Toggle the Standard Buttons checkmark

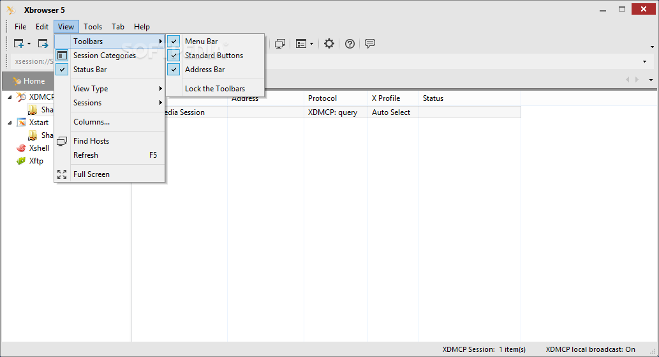[x=174, y=56]
